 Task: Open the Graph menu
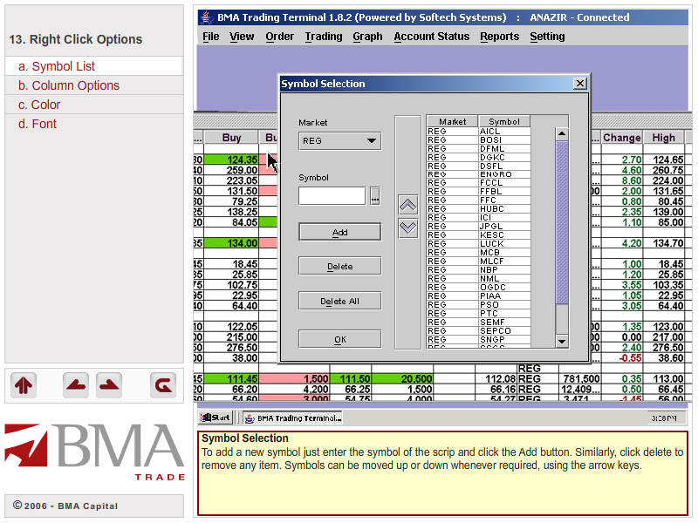(367, 37)
